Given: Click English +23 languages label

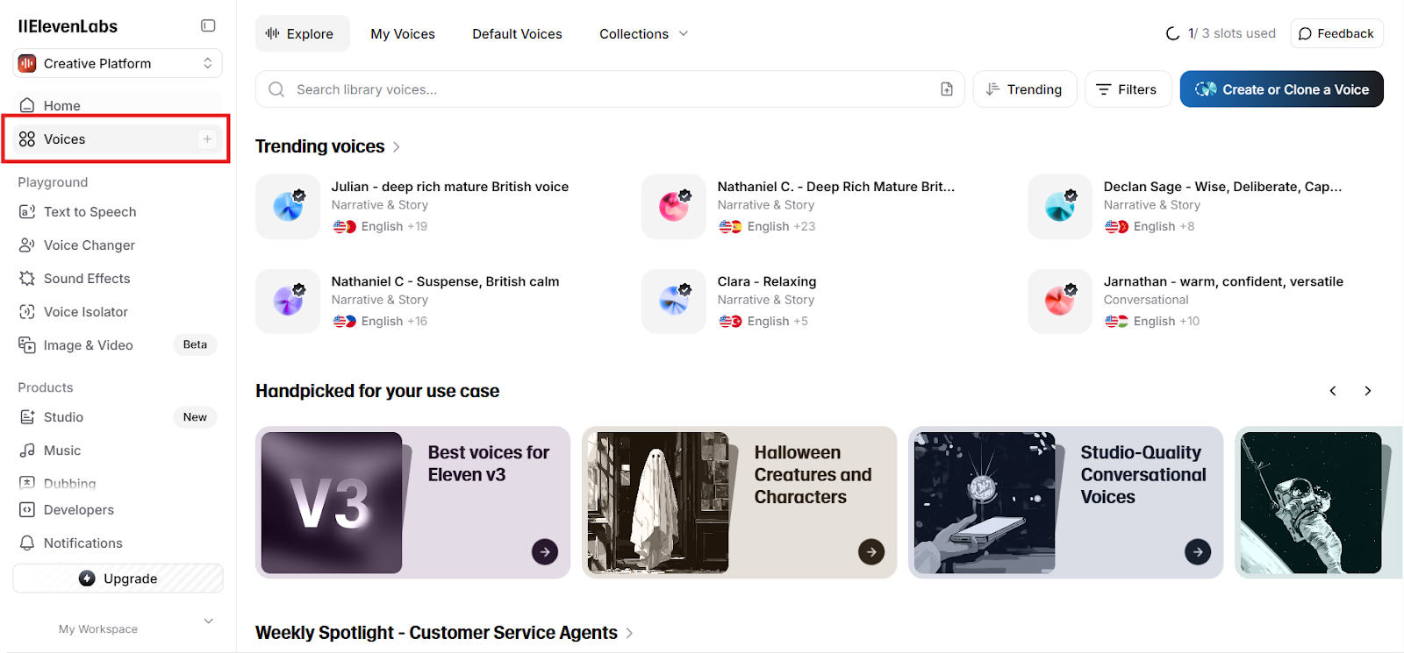Looking at the screenshot, I should click(767, 226).
